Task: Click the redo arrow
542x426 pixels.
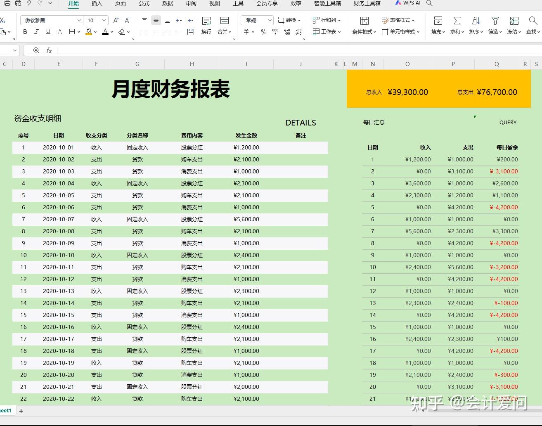Action: (x=40, y=3)
